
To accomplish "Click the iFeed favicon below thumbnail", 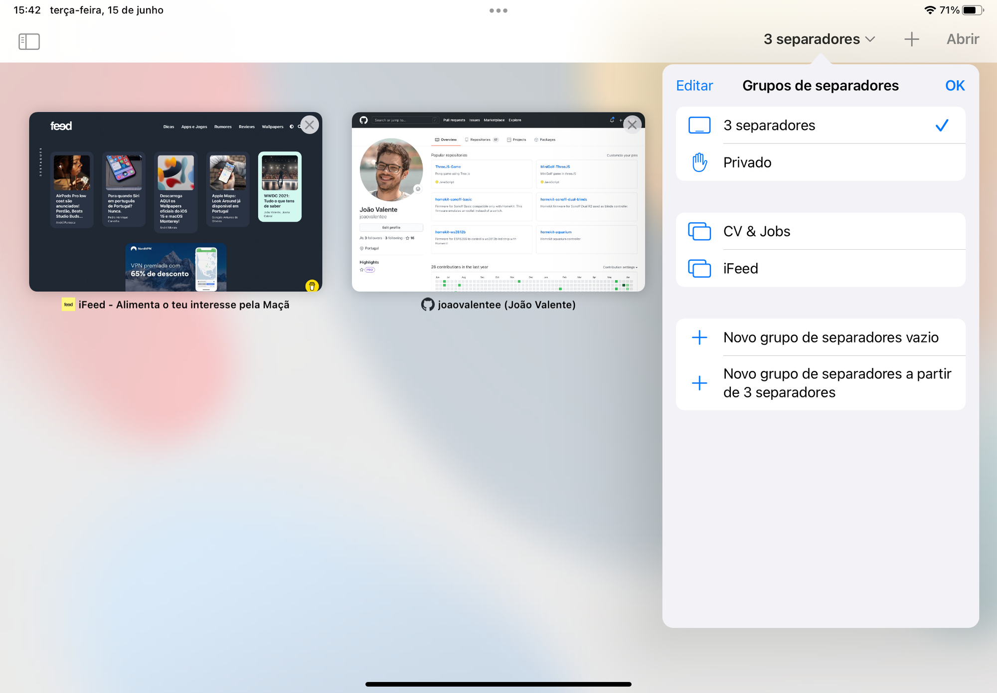I will (x=68, y=304).
